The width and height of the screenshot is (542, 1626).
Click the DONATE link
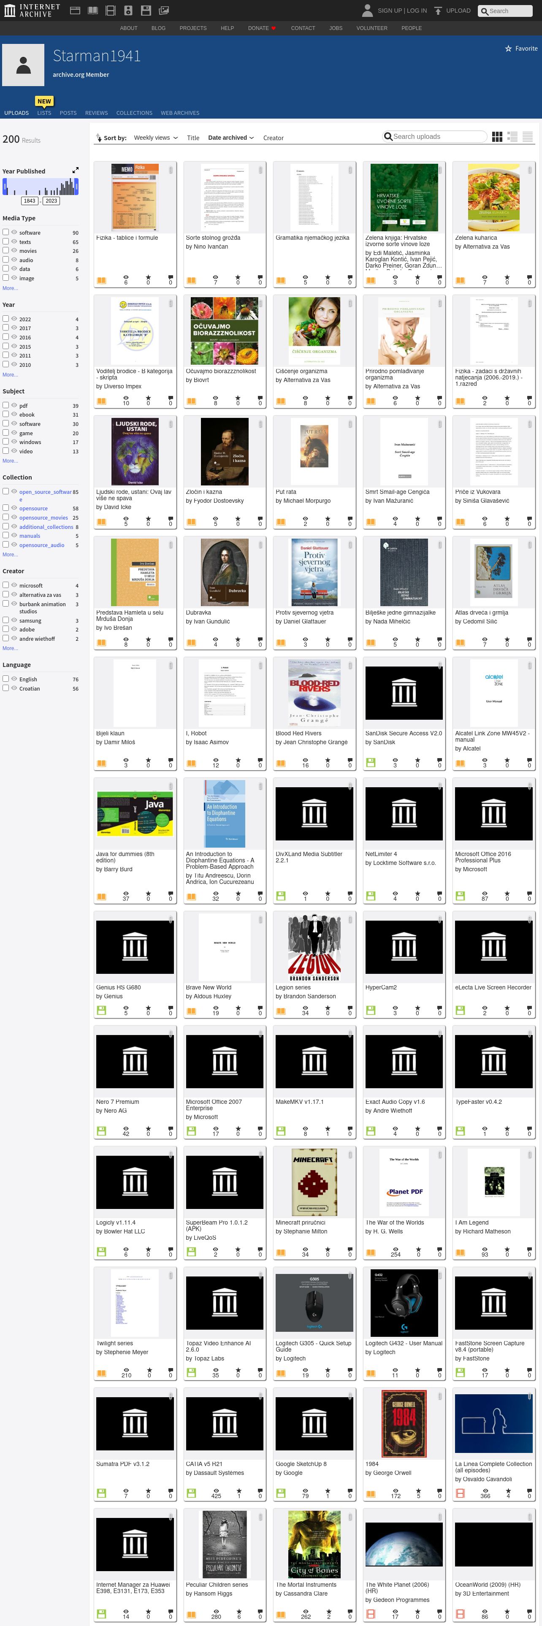point(262,28)
